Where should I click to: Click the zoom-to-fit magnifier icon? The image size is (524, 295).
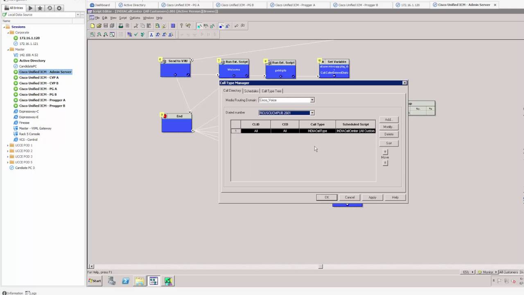click(93, 35)
